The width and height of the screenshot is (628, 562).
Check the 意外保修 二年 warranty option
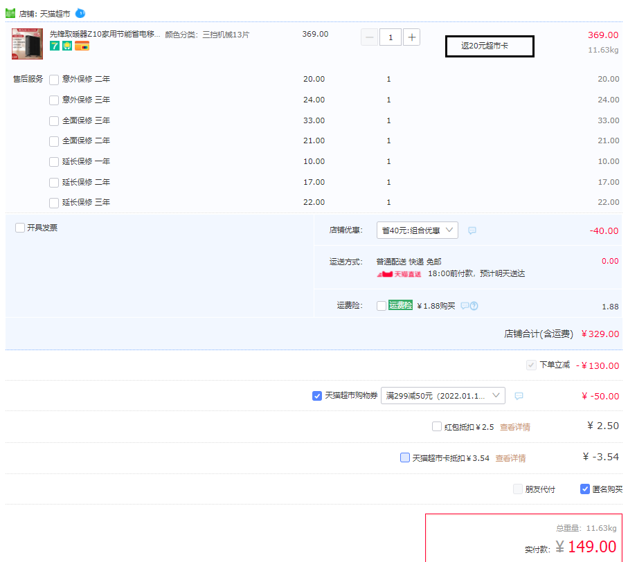pos(54,80)
